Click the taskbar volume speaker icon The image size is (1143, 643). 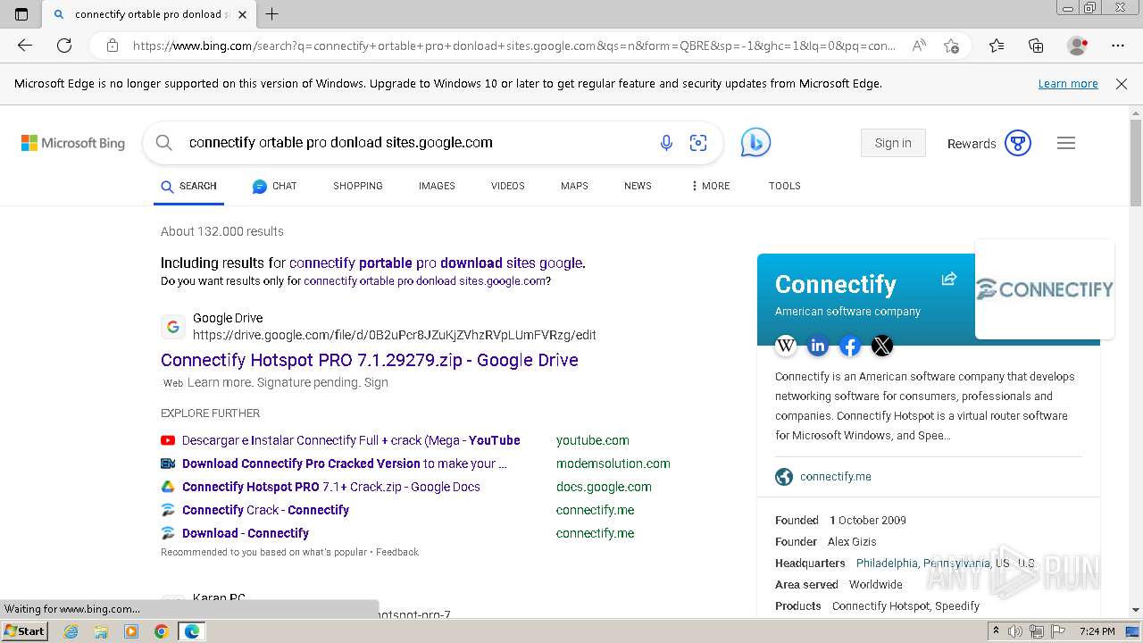pyautogui.click(x=1015, y=631)
